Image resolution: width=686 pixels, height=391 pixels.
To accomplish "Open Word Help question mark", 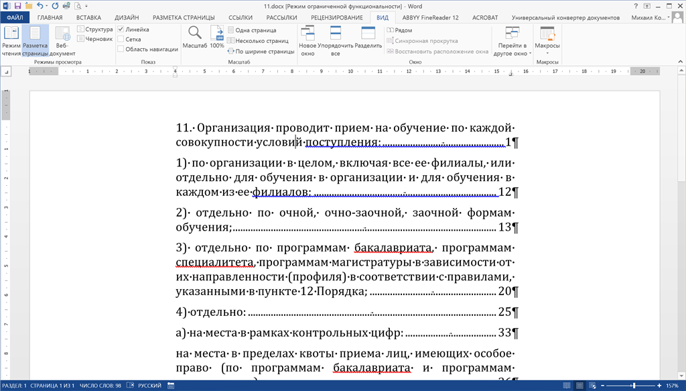I will pyautogui.click(x=636, y=6).
